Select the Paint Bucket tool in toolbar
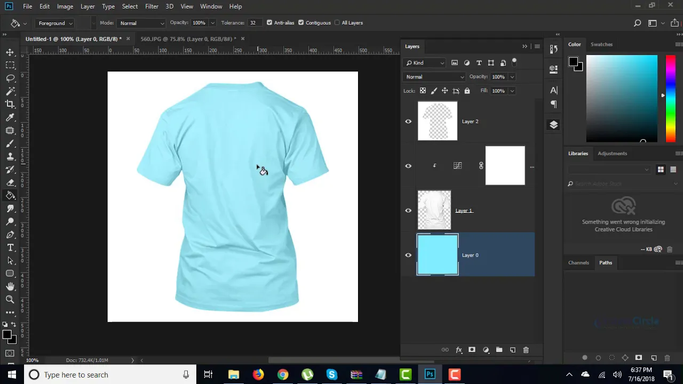The image size is (683, 384). (10, 196)
